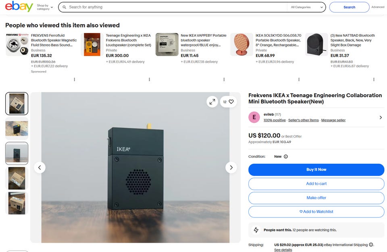387x252 pixels.
Task: Open the IKEA SOLSKYDD orange speaker listing
Action: click(x=278, y=40)
